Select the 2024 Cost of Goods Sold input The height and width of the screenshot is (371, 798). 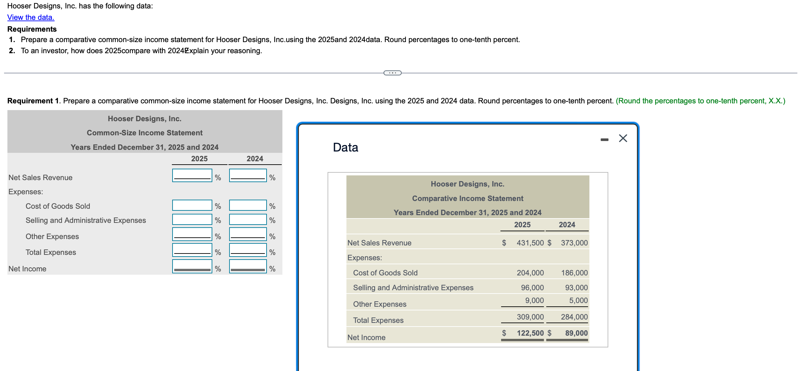247,204
